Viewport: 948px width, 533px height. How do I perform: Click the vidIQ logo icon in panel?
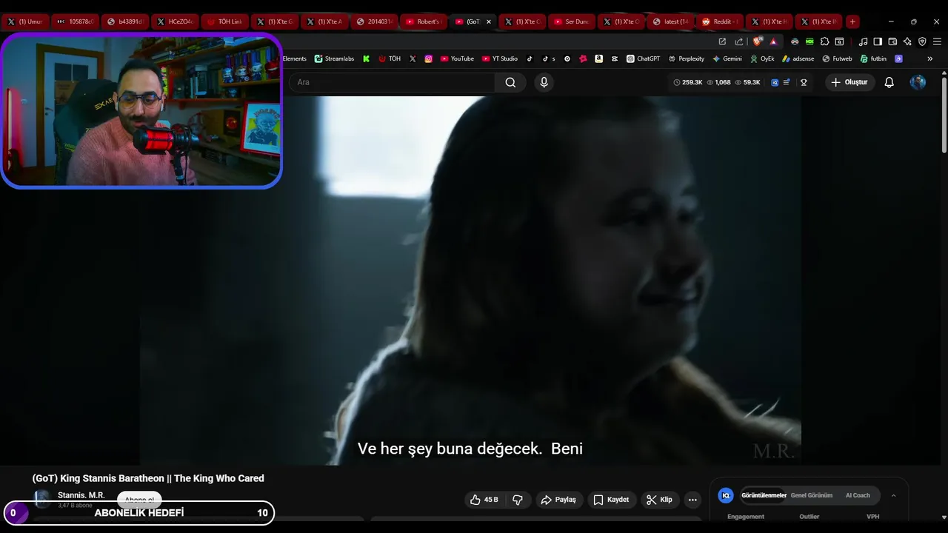726,495
